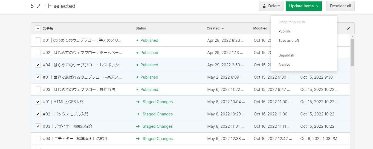Click Staged Changes status of HTMLとCSS入門 row

click(x=155, y=102)
